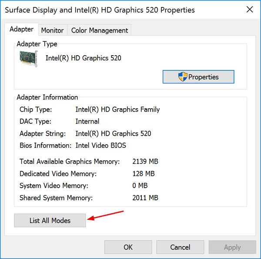Viewport: 261px width, 259px height.
Task: Close the Properties dialog window
Action: pos(249,10)
